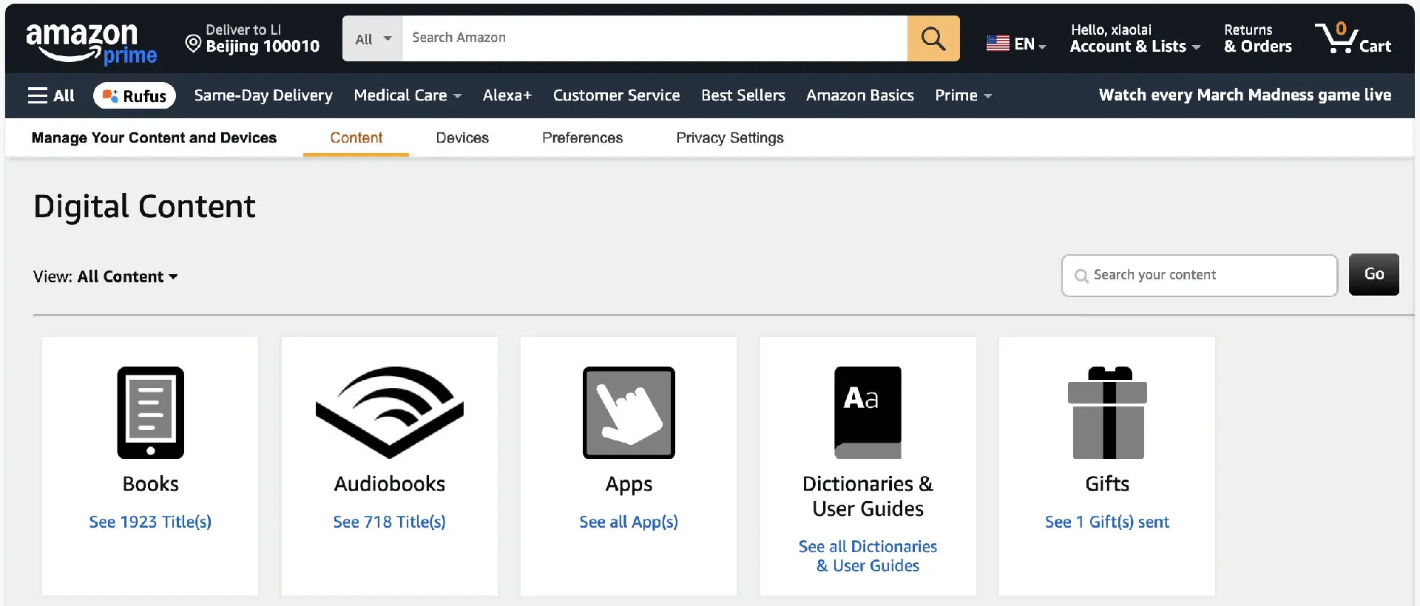Click the Amazon Prime logo
The height and width of the screenshot is (606, 1420).
[x=91, y=43]
